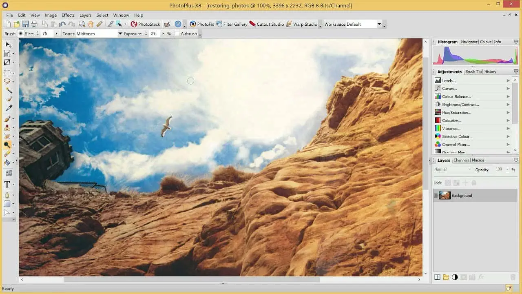Select the Zoom magnifier in the toolbar
The width and height of the screenshot is (522, 294).
82,24
